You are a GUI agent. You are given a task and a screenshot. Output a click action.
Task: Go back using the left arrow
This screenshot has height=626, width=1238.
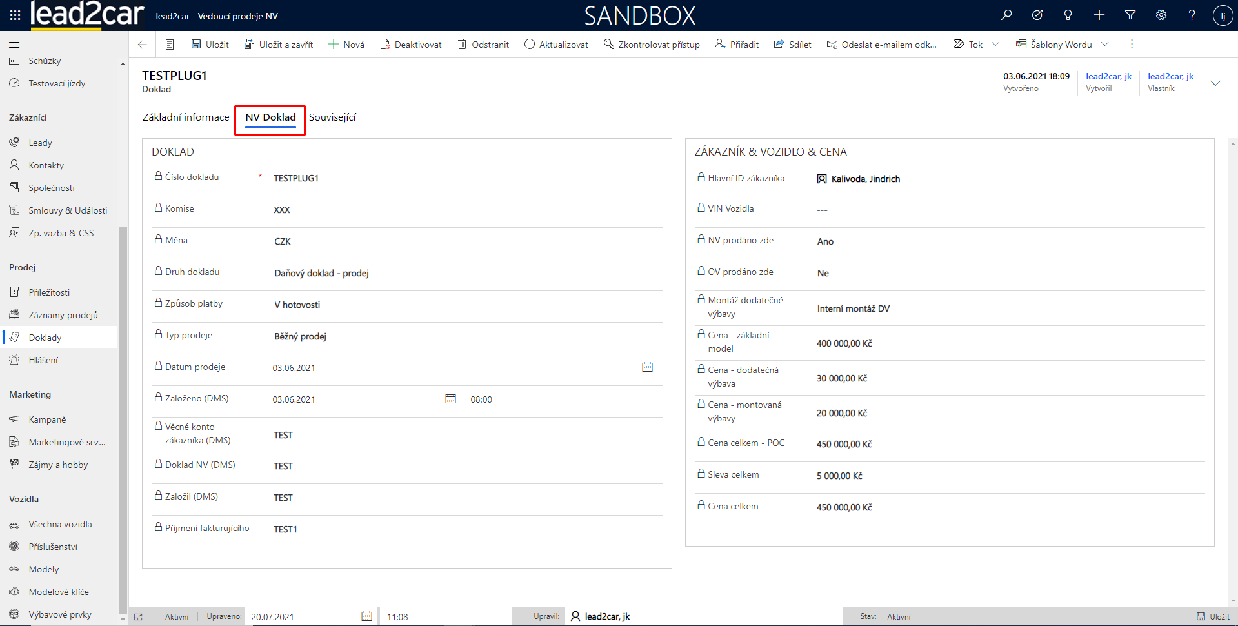(143, 45)
